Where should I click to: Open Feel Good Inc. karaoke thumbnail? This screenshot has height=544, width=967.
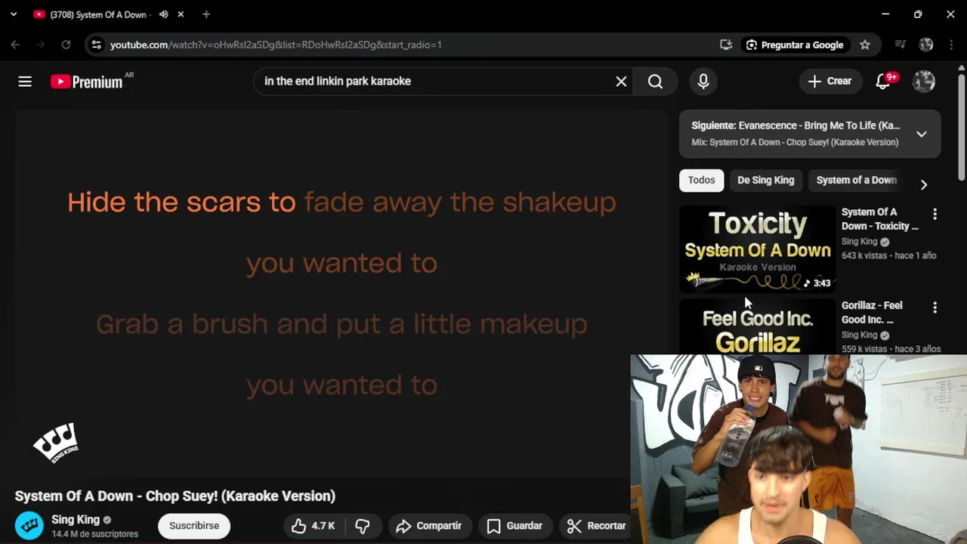(758, 327)
